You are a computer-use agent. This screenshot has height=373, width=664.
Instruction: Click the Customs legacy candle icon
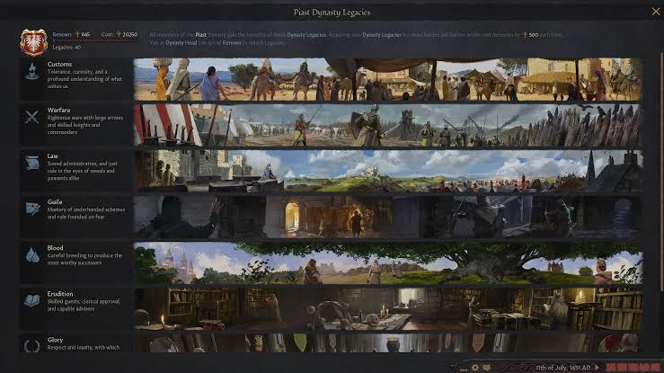(32, 71)
